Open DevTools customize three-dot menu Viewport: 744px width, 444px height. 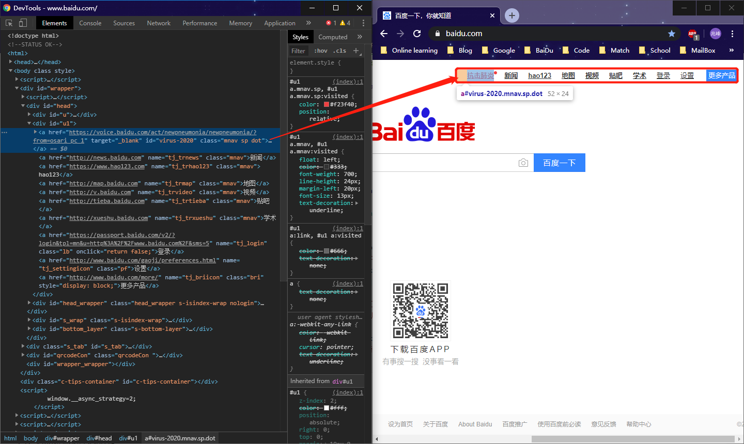(363, 23)
